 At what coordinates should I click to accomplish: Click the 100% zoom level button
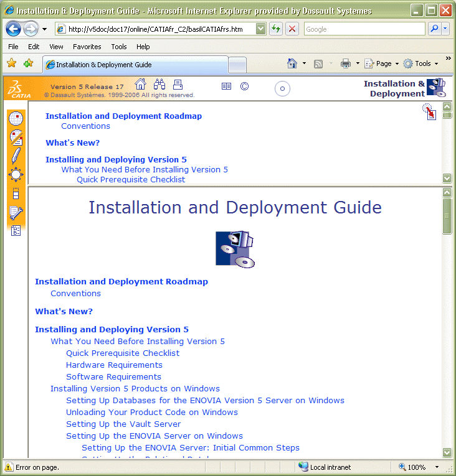pos(412,467)
